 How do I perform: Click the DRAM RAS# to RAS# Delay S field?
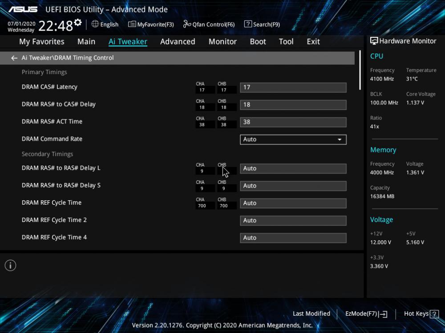pos(293,186)
